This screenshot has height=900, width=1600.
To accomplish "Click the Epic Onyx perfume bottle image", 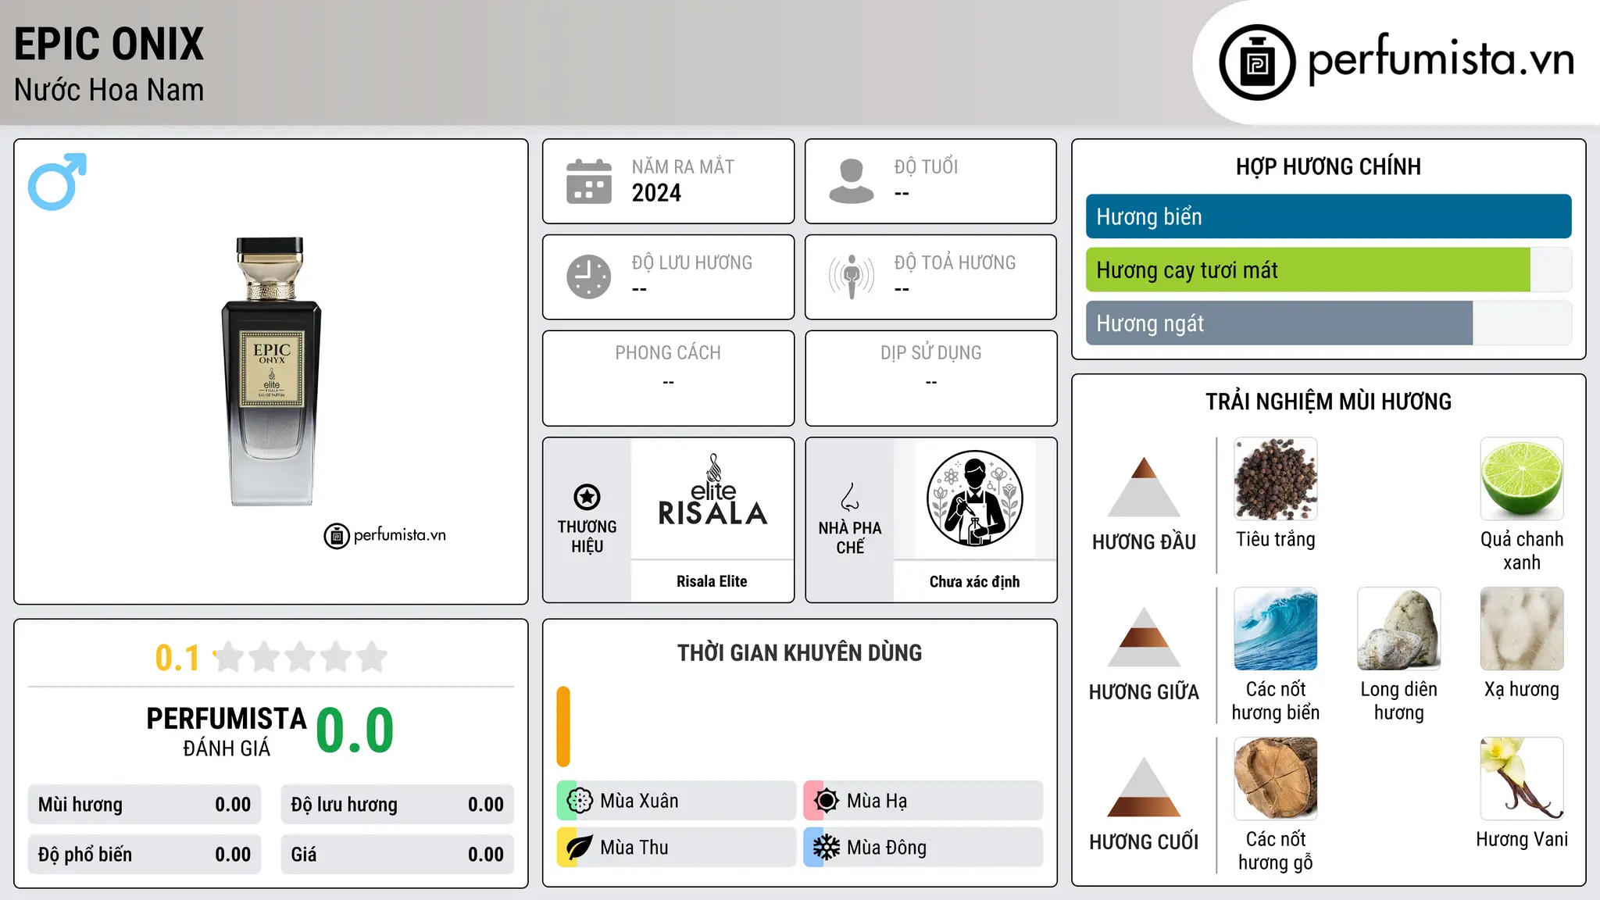I will [271, 371].
